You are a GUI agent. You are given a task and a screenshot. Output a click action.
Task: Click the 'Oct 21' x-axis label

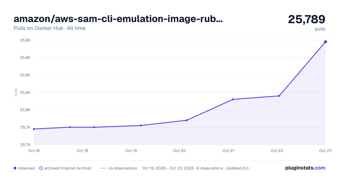228,151
